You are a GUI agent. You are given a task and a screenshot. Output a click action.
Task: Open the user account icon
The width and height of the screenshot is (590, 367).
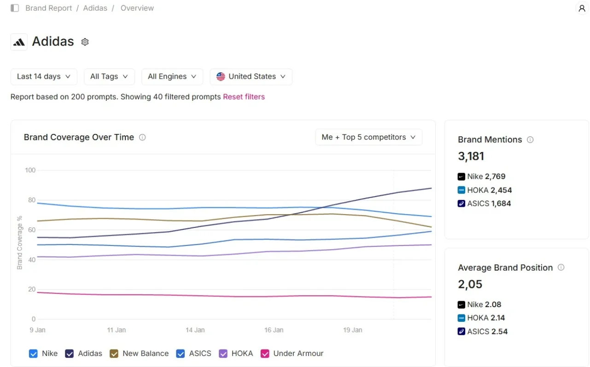[x=582, y=8]
